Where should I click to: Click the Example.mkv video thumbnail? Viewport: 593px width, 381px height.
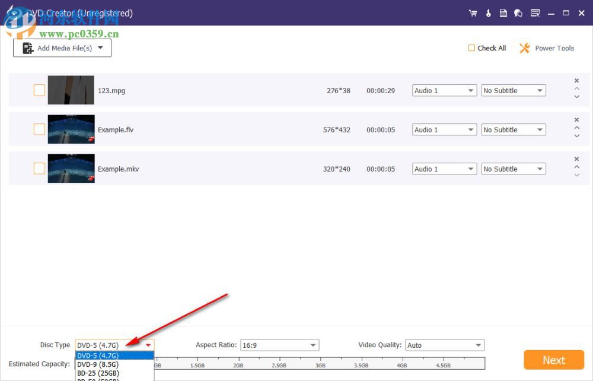coord(71,168)
